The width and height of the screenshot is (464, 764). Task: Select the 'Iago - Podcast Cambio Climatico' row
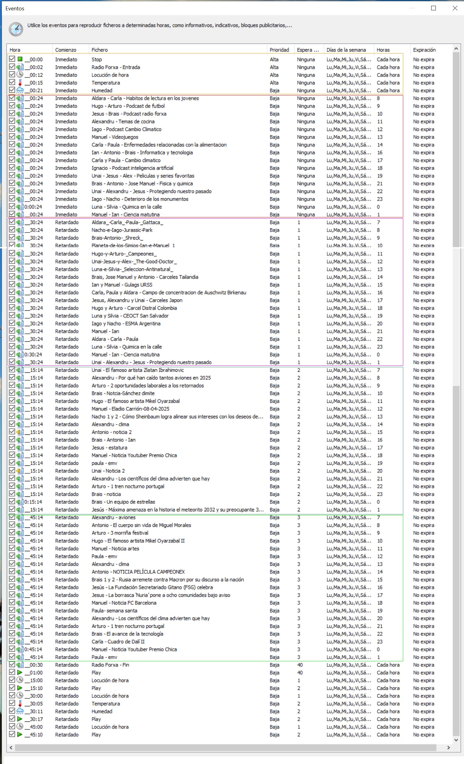coord(126,129)
